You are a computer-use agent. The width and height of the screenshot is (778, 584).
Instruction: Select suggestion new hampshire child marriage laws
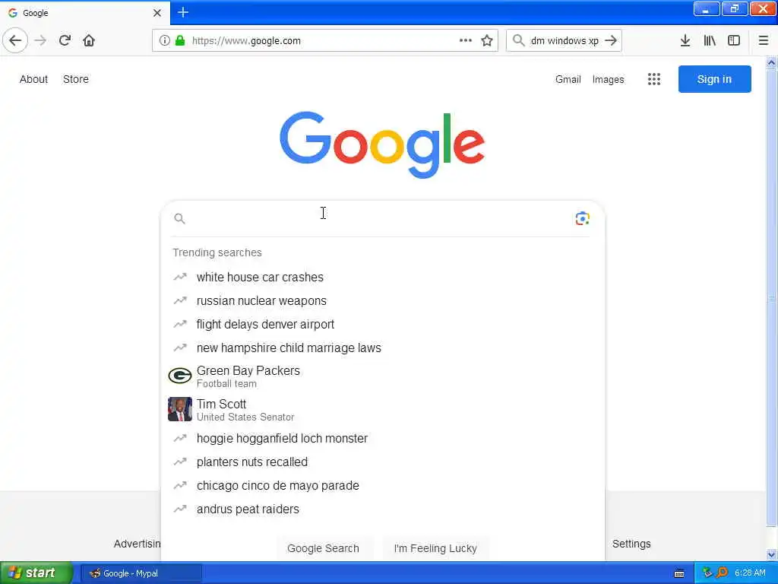[383, 348]
